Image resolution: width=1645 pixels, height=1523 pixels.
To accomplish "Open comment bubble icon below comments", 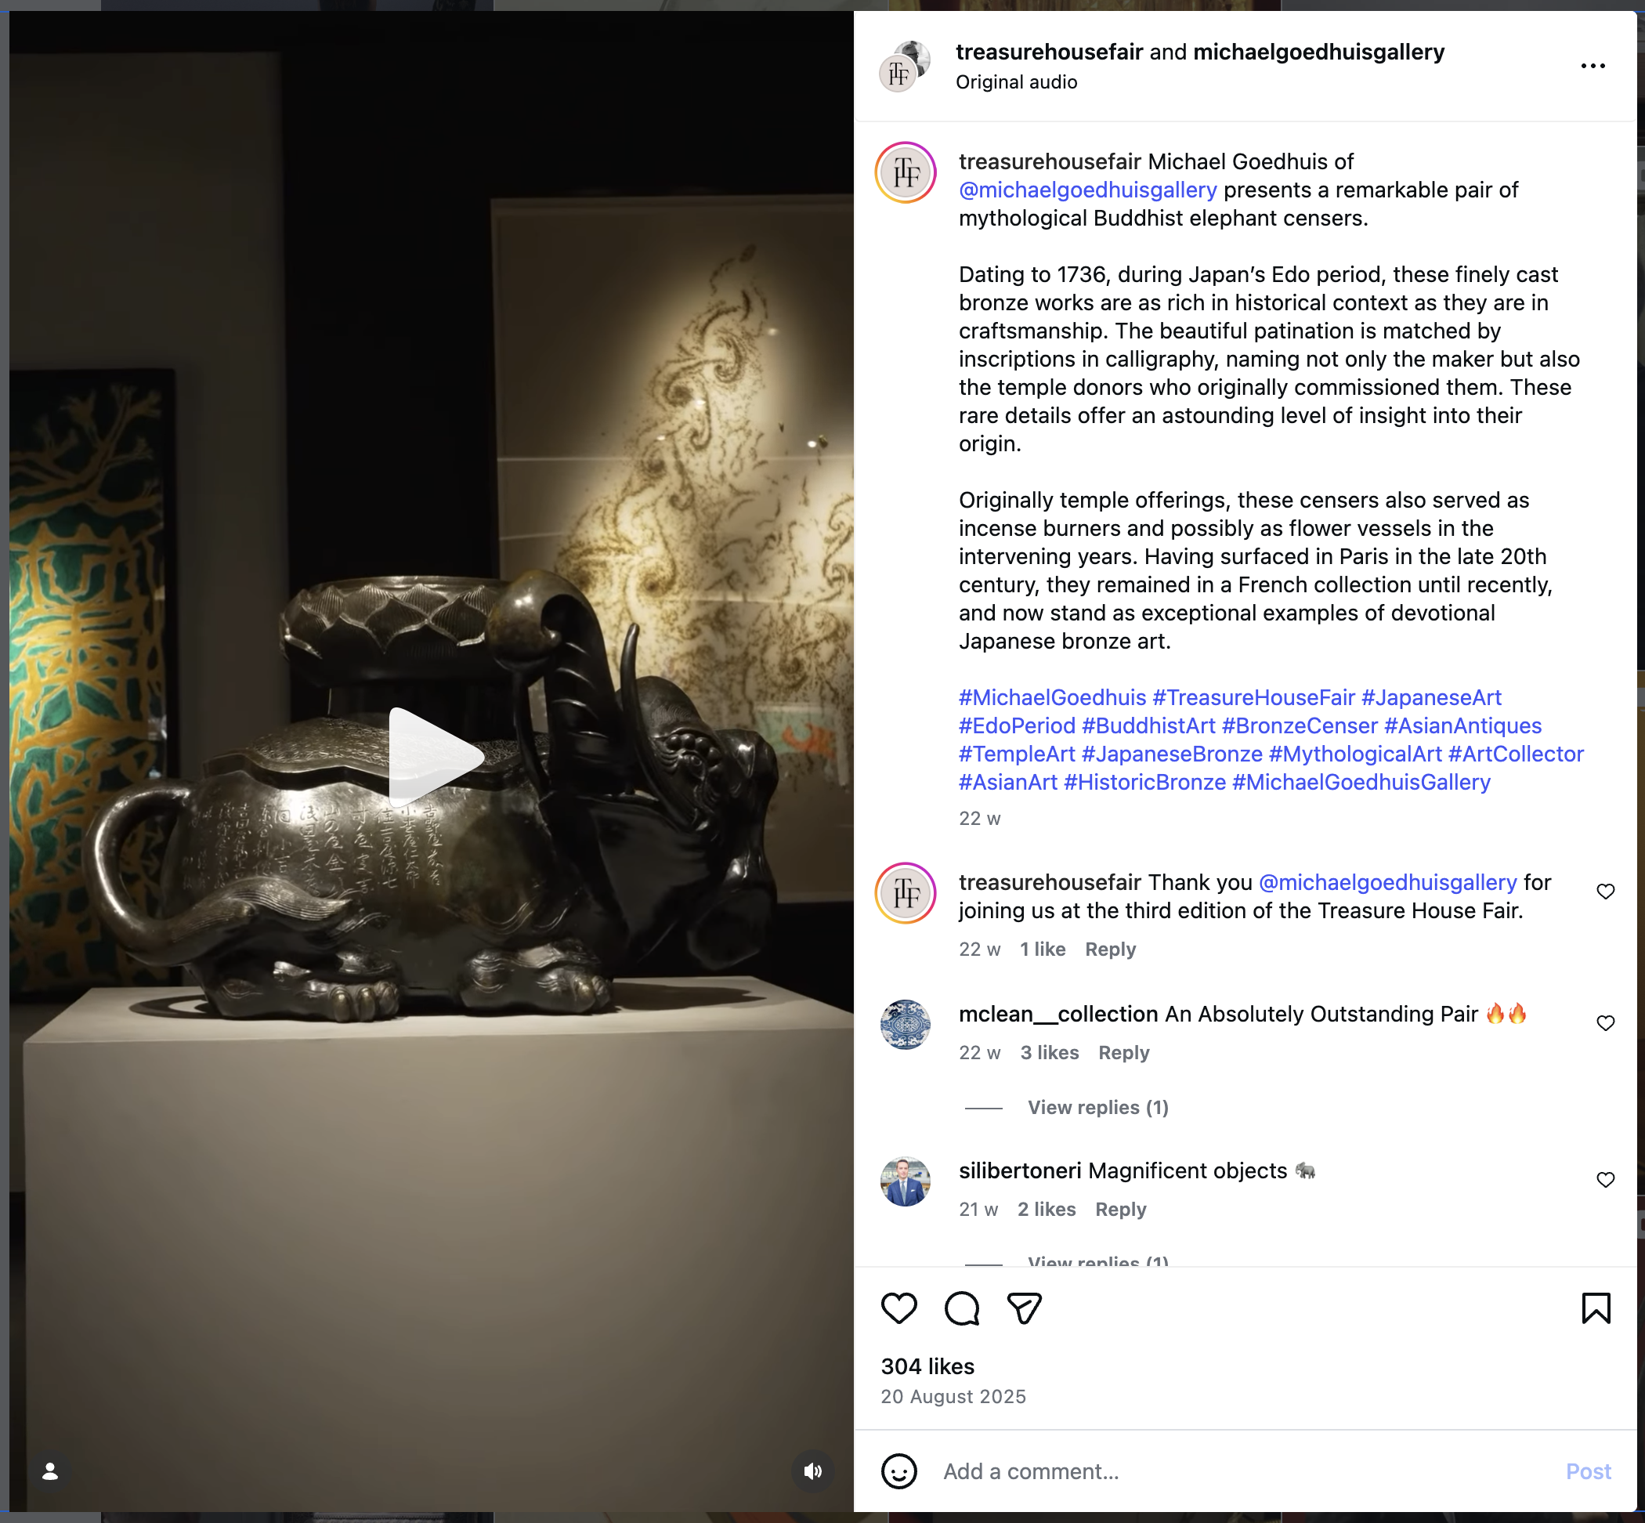I will click(x=962, y=1308).
